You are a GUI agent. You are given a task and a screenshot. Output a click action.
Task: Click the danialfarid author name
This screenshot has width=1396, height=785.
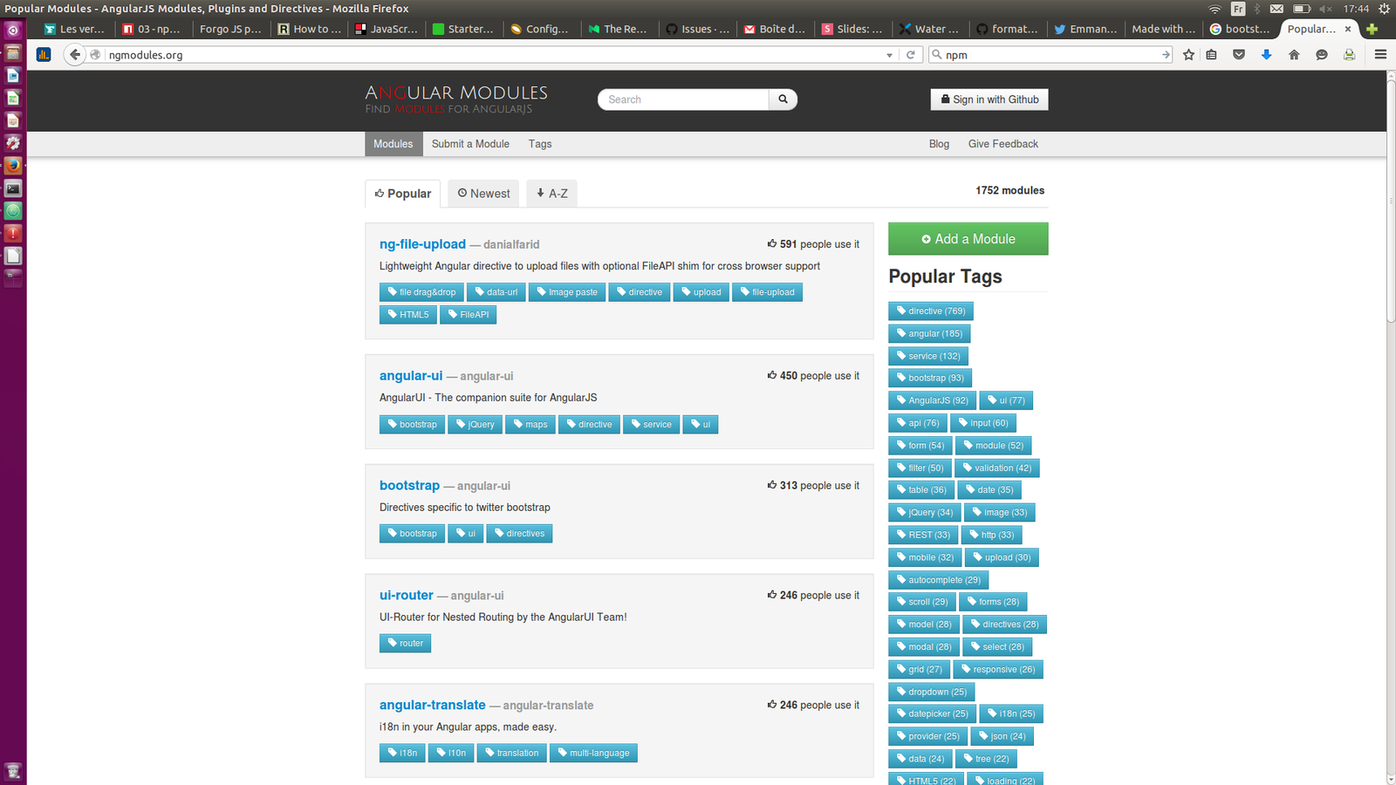point(511,245)
